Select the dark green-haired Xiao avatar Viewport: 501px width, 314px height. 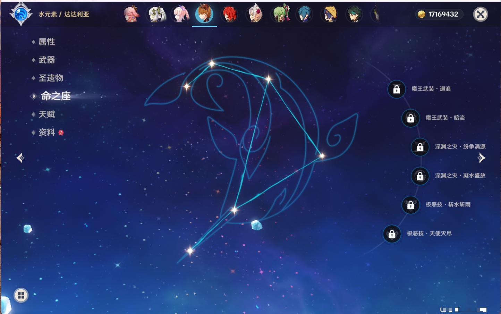click(x=354, y=14)
